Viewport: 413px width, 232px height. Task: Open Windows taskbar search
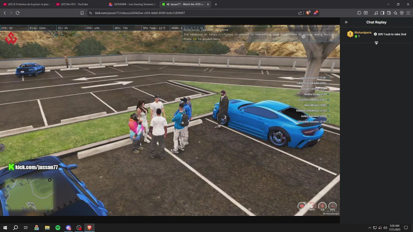pos(15,228)
